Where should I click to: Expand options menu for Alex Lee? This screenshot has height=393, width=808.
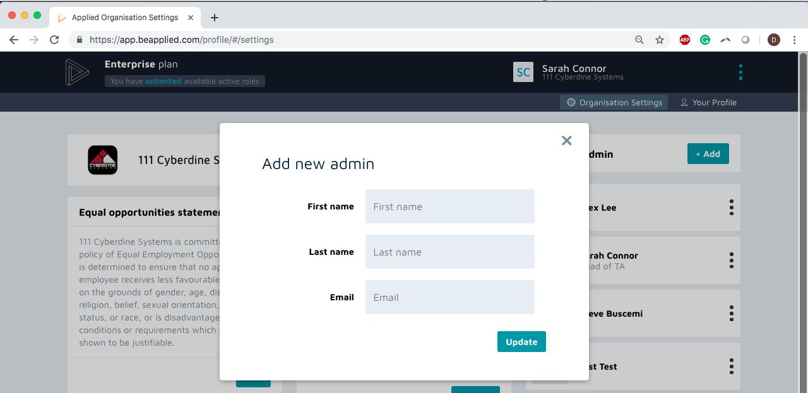coord(731,208)
